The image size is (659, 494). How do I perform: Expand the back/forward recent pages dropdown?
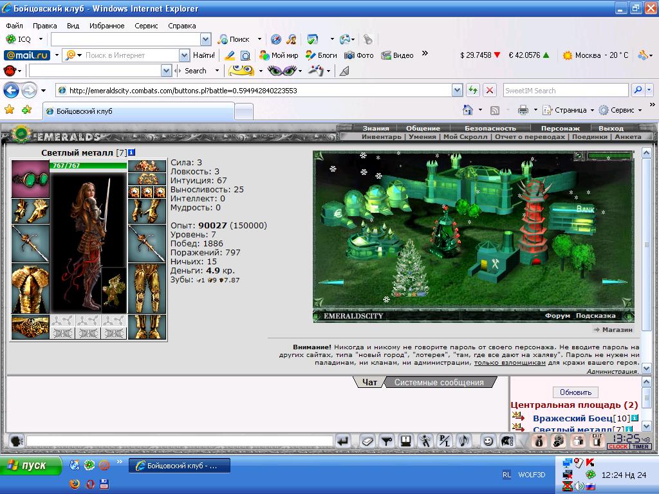click(x=43, y=90)
